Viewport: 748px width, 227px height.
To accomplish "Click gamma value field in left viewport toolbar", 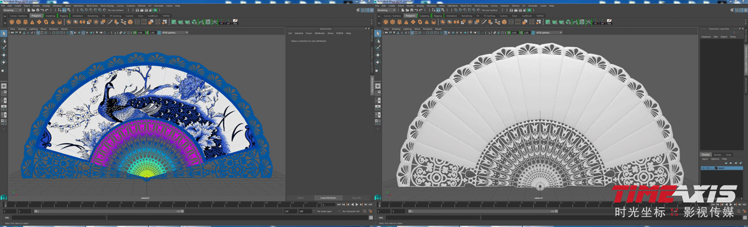I will pyautogui.click(x=152, y=32).
